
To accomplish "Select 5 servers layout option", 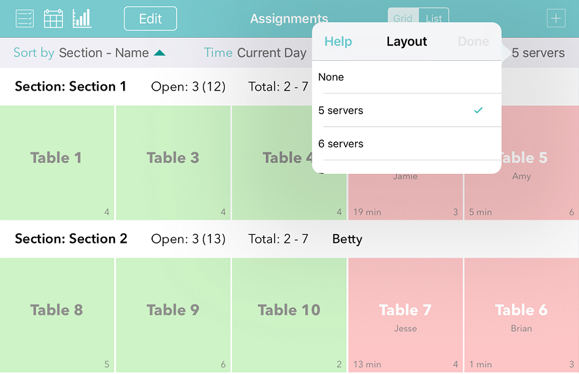I will pos(407,110).
